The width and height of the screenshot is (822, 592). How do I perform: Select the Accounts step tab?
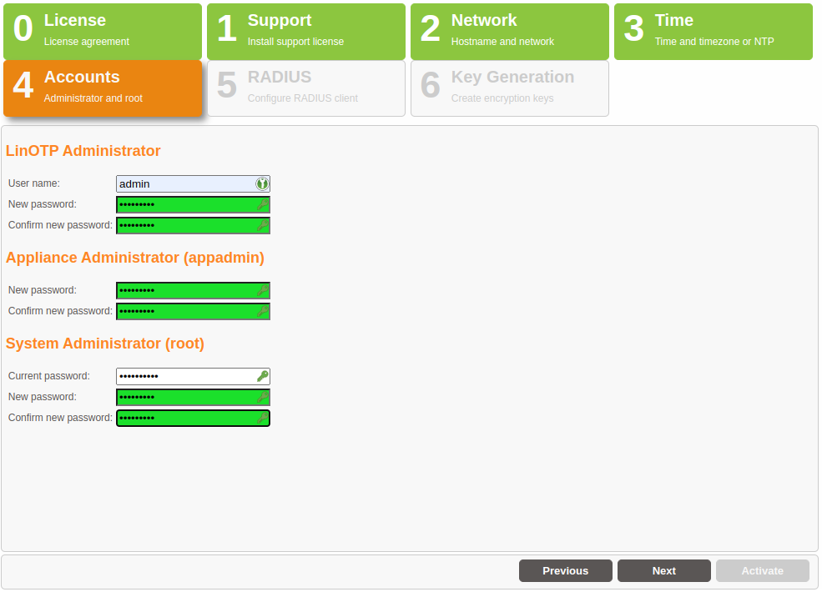click(x=103, y=88)
